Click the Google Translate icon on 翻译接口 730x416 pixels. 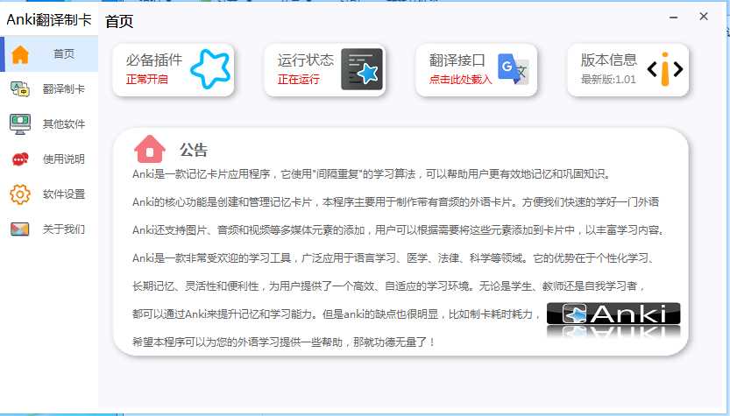513,69
